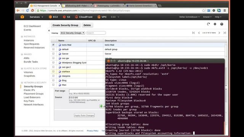Collapse the IMAGES sidebar section
Screen dimensions: 244x137
tap(22, 54)
